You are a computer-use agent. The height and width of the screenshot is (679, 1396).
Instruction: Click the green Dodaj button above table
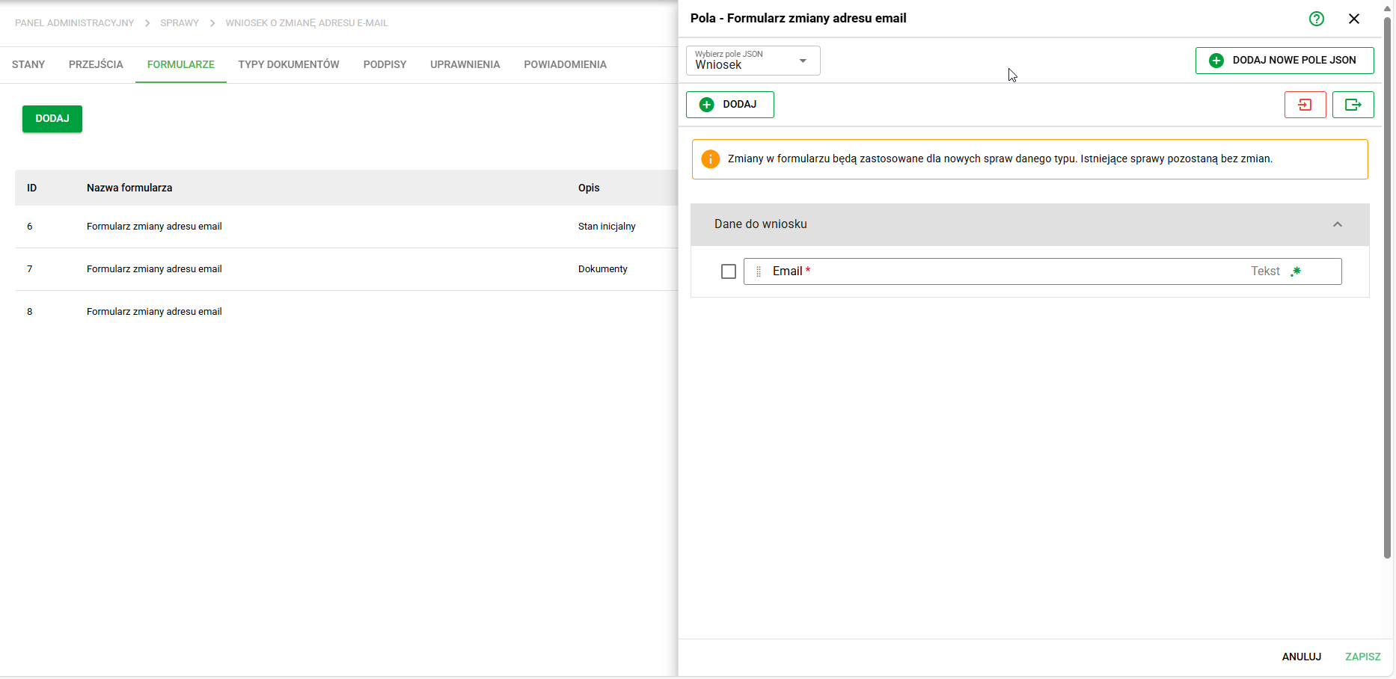pyautogui.click(x=52, y=119)
